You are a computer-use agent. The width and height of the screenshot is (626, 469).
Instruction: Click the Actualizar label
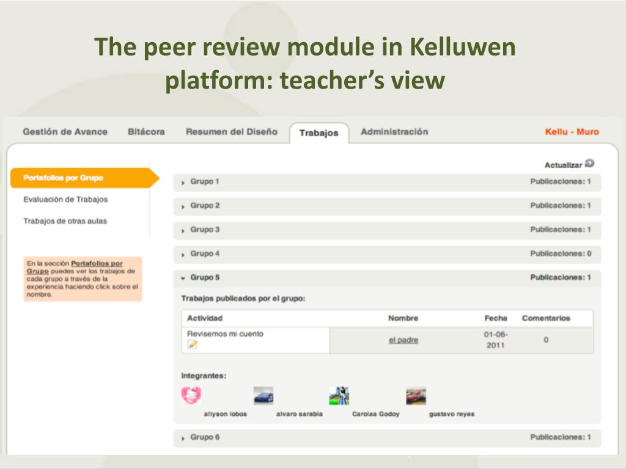point(563,165)
